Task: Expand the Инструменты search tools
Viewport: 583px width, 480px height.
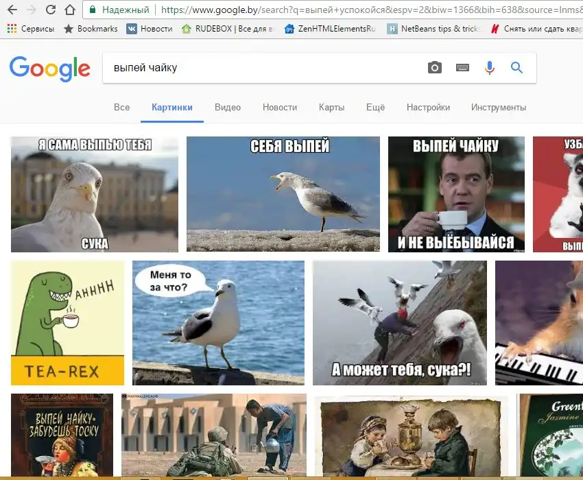Action: tap(499, 108)
